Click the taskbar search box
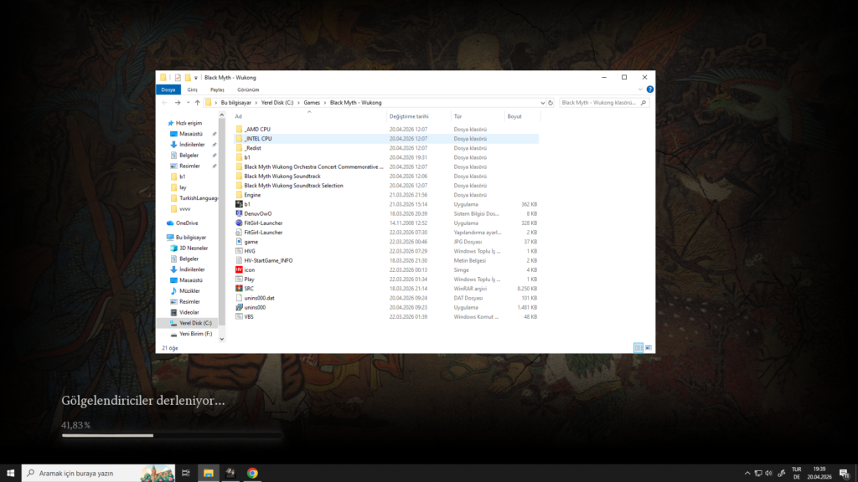Image resolution: width=858 pixels, height=482 pixels. tap(99, 474)
